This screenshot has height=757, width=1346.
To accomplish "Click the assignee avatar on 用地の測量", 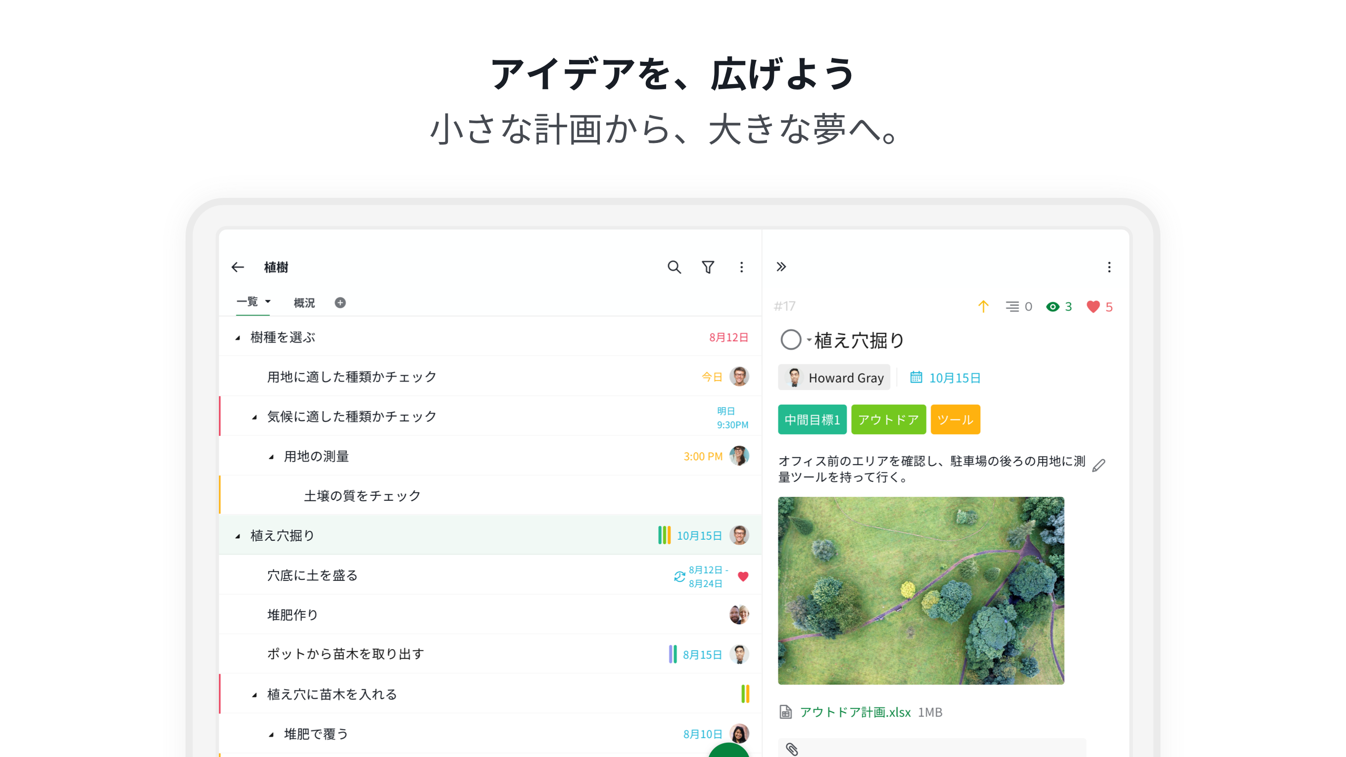I will click(739, 456).
